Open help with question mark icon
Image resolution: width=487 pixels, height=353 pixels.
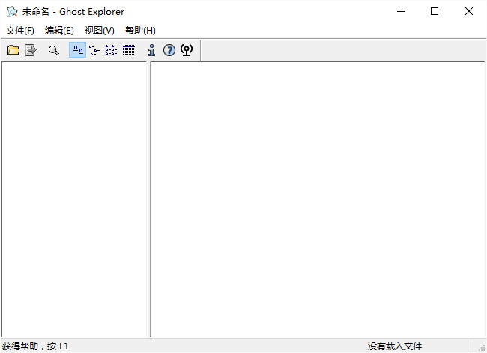(169, 50)
